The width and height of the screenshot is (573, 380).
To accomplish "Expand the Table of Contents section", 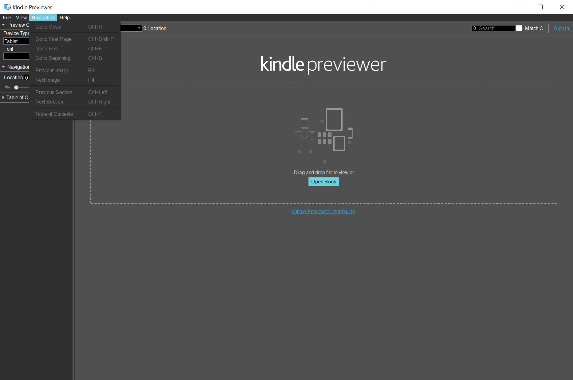I will pos(4,97).
